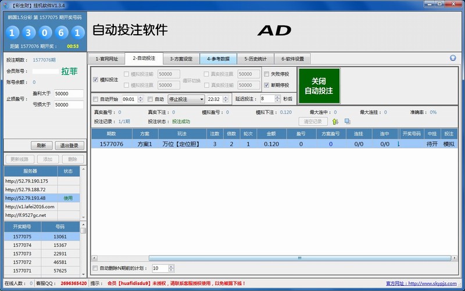Toggle the 断期停投 checkbox
The image size is (465, 291).
(267, 85)
